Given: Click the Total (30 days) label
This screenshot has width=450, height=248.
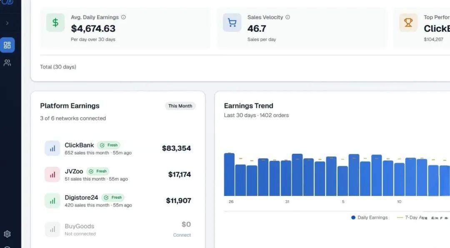Looking at the screenshot, I should [x=58, y=67].
